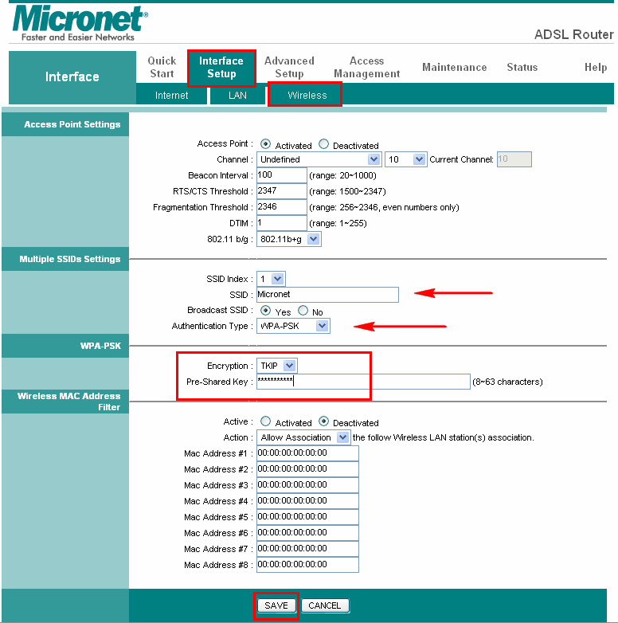This screenshot has height=623, width=618.
Task: Click the Mac Address #3 field
Action: (x=307, y=485)
